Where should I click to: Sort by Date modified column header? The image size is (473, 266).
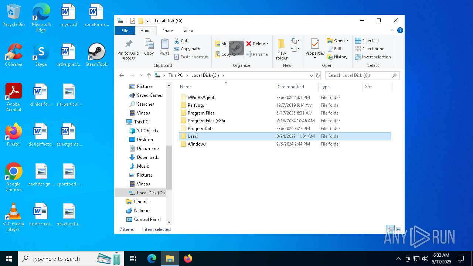tap(296, 87)
